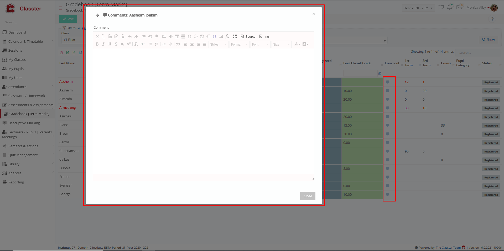504x251 pixels.
Task: Click the Source button in editor
Action: 248,36
